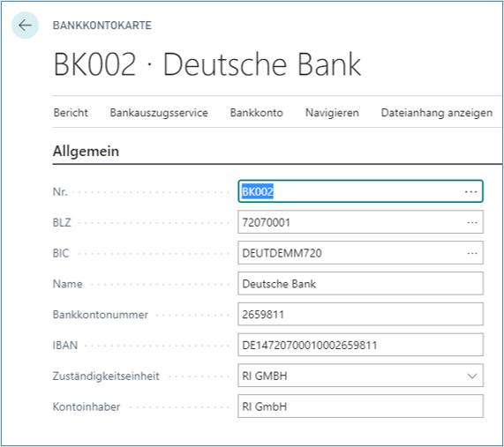
Task: Open the Bankauszugsservice menu
Action: pos(159,113)
